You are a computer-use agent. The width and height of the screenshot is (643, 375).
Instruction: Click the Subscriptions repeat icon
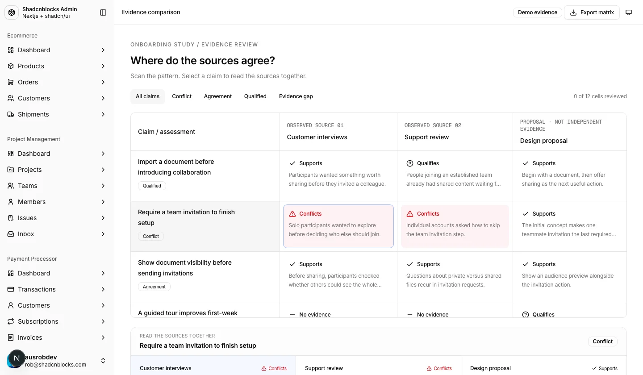pyautogui.click(x=11, y=321)
